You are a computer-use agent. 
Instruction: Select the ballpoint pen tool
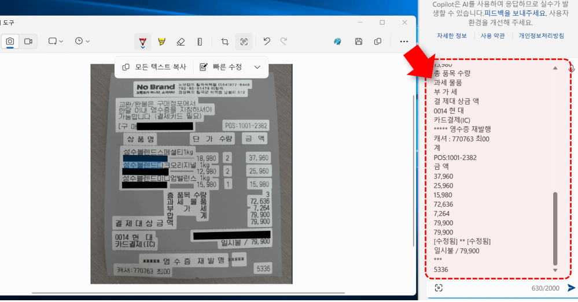(x=143, y=42)
